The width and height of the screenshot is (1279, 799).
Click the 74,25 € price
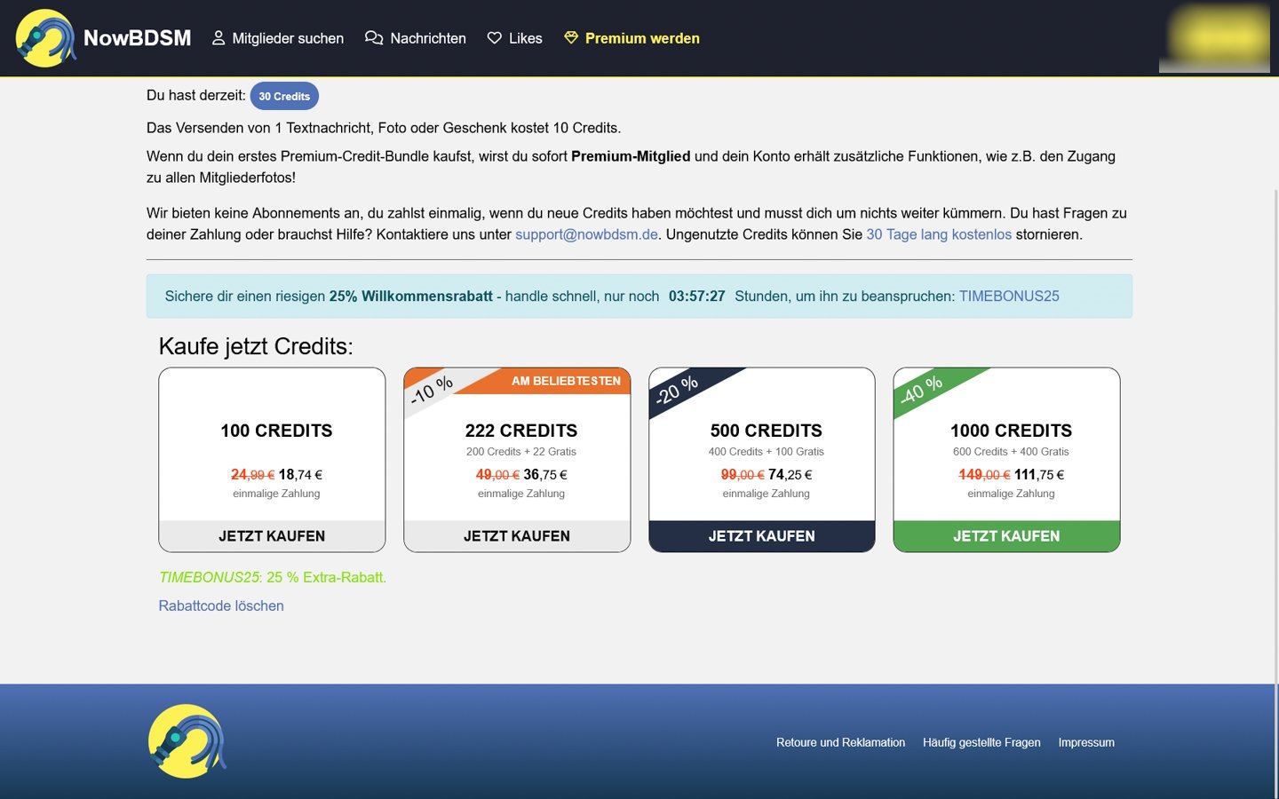[x=790, y=475]
